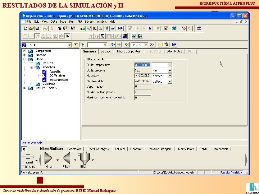259x194 pixels.
Task: Switch to the Atom Matrix tab
Action: coord(174,51)
